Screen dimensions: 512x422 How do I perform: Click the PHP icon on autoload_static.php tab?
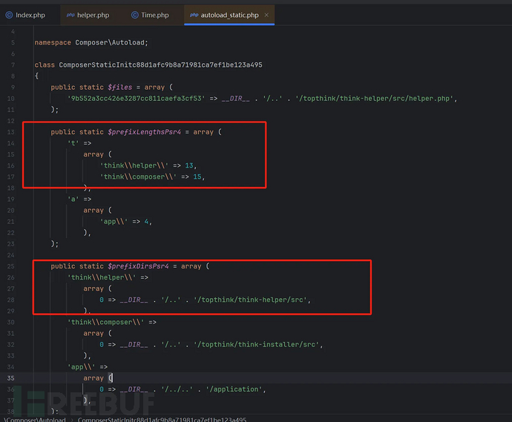tap(194, 15)
